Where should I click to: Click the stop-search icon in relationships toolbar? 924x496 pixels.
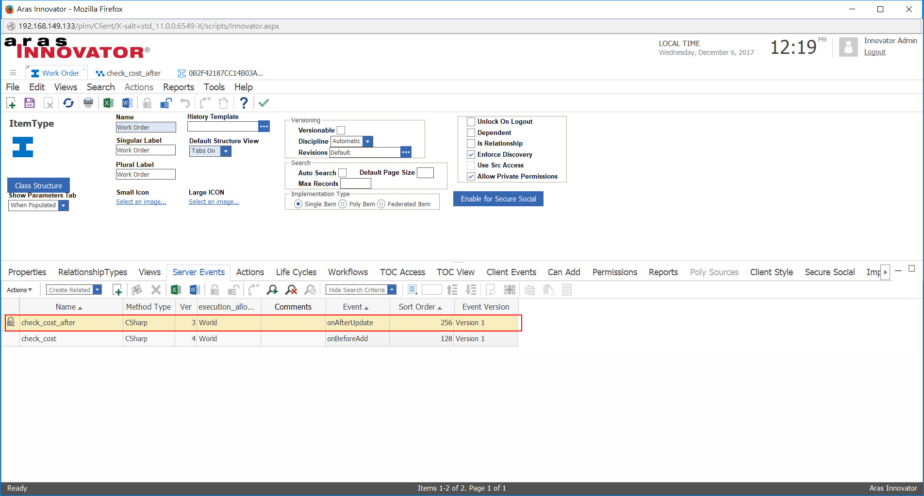pyautogui.click(x=310, y=290)
